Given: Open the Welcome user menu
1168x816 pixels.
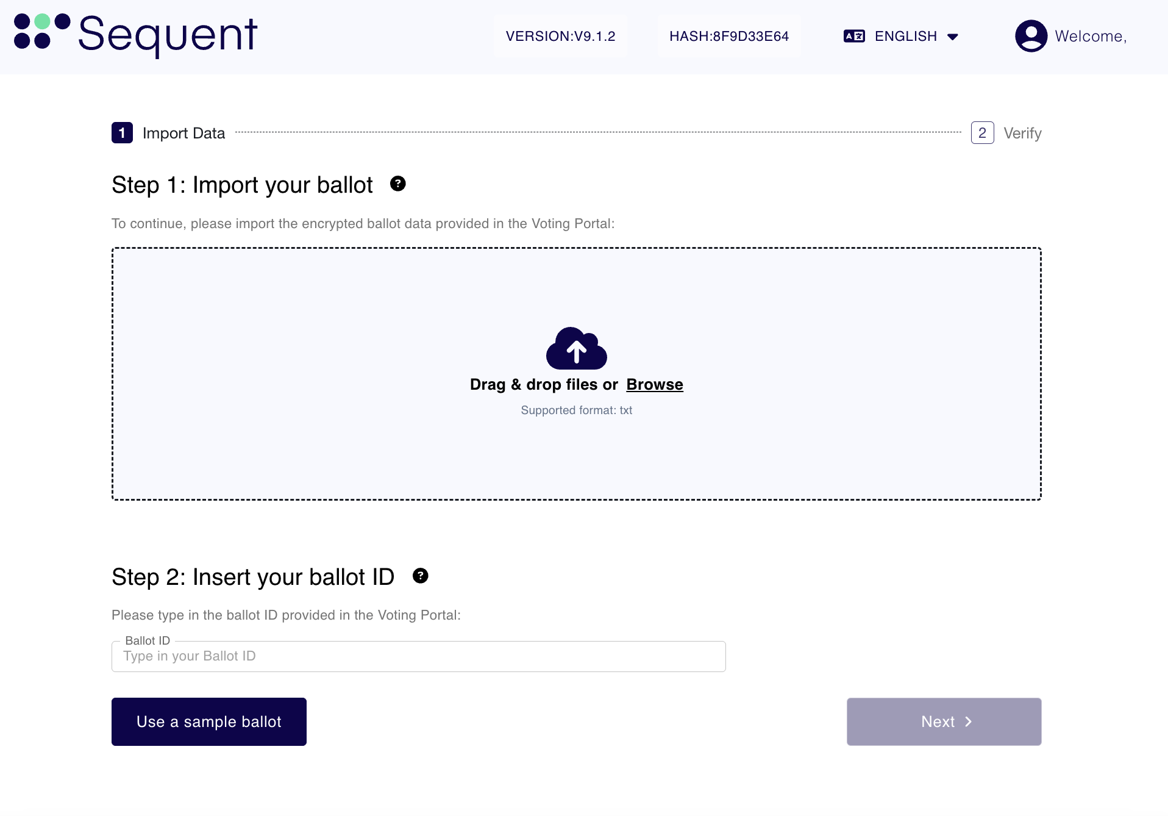Looking at the screenshot, I should tap(1090, 36).
